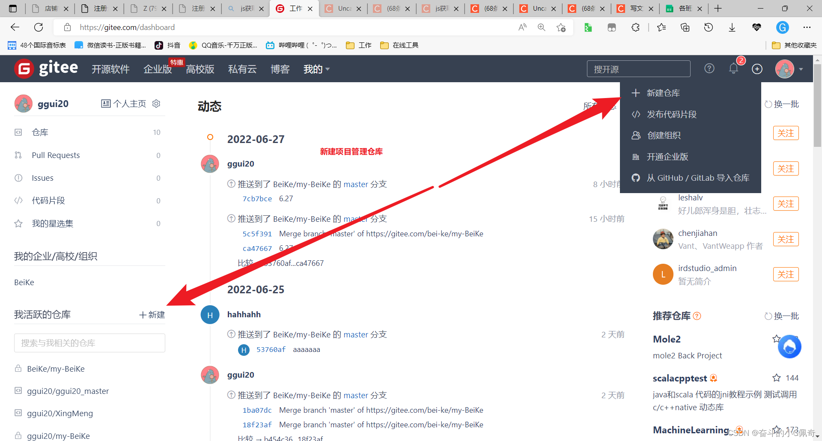The width and height of the screenshot is (822, 441).
Task: Open notifications bell icon
Action: (734, 69)
